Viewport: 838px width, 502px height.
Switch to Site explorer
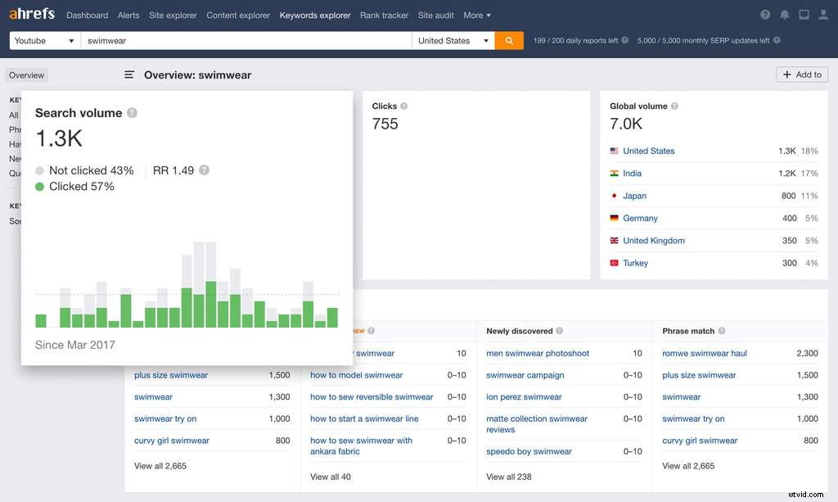coord(173,15)
